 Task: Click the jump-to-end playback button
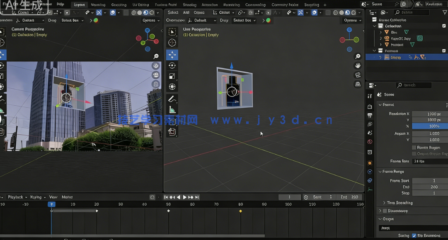pyautogui.click(x=197, y=197)
